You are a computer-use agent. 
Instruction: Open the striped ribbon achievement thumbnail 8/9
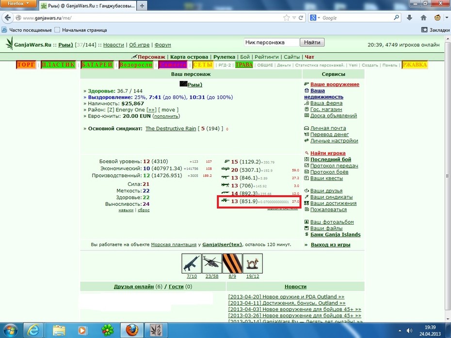[x=232, y=263]
